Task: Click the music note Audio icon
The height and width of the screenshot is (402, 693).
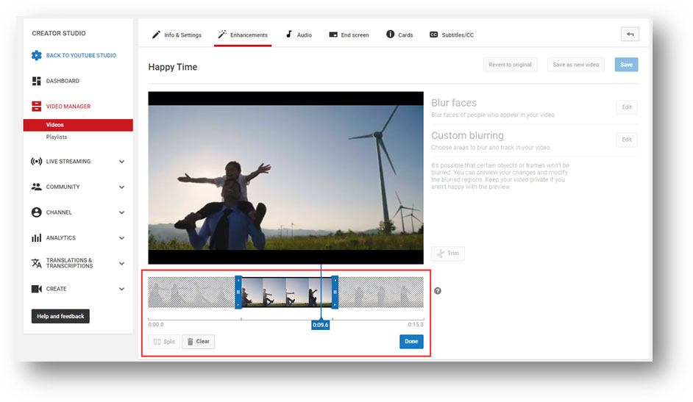Action: [x=289, y=34]
